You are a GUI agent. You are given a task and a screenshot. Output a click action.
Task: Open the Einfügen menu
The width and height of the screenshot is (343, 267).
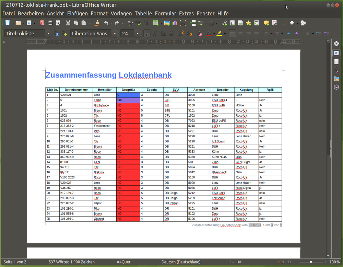pyautogui.click(x=77, y=13)
